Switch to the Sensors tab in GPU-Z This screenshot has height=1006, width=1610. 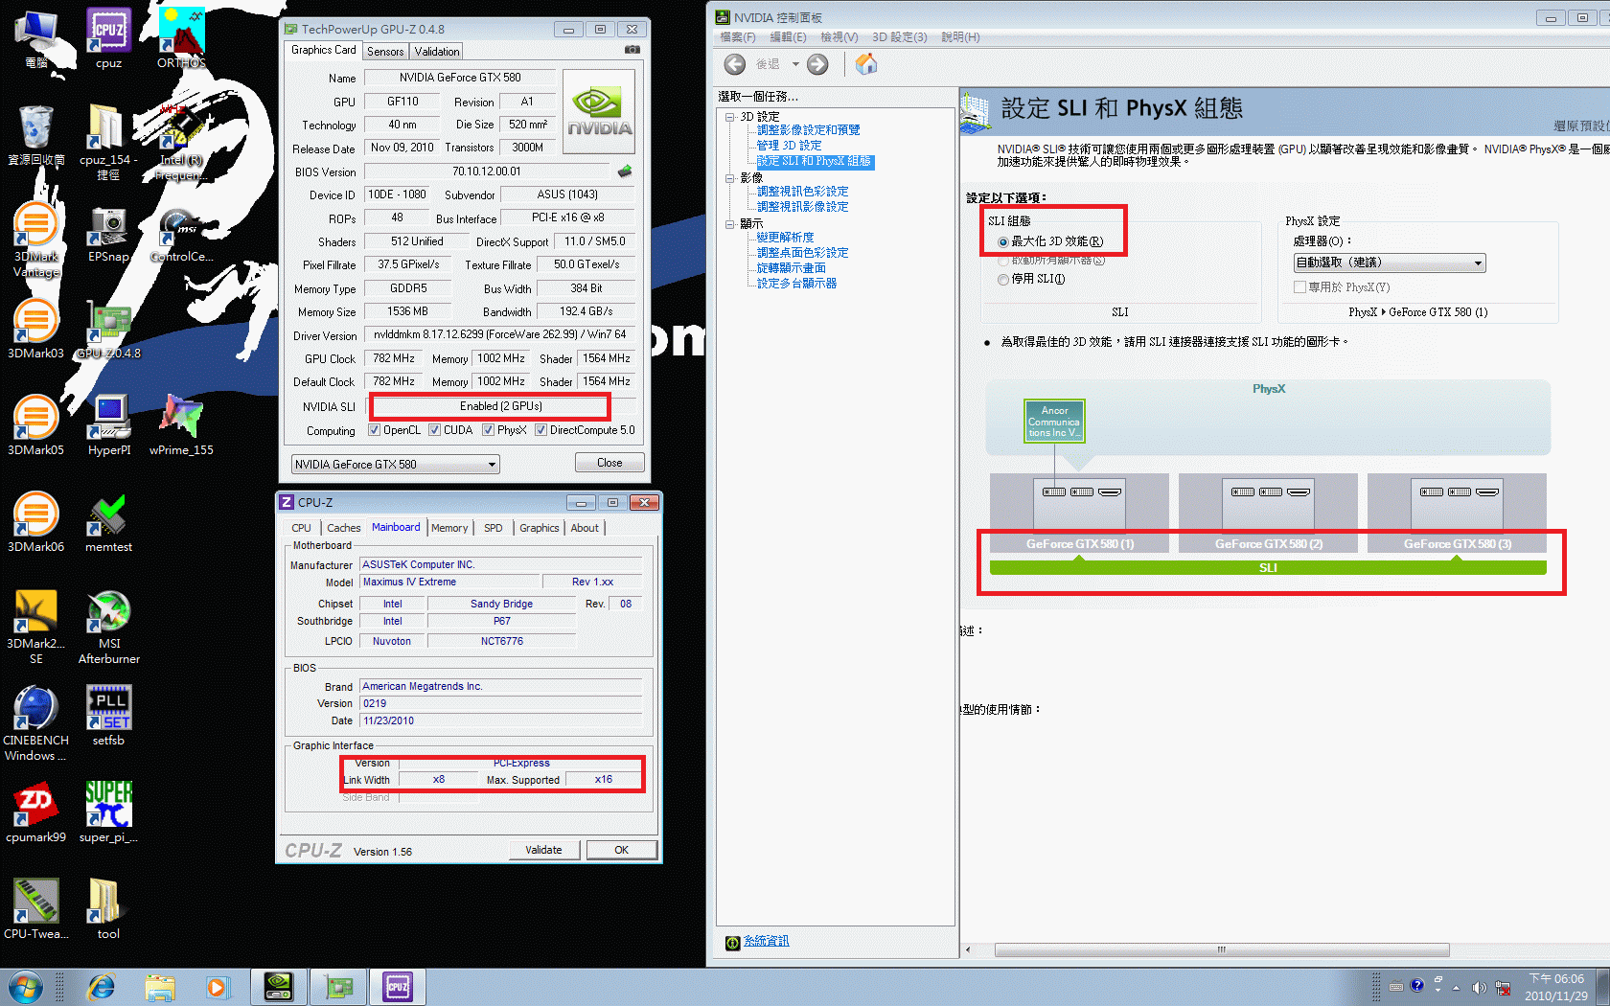385,52
